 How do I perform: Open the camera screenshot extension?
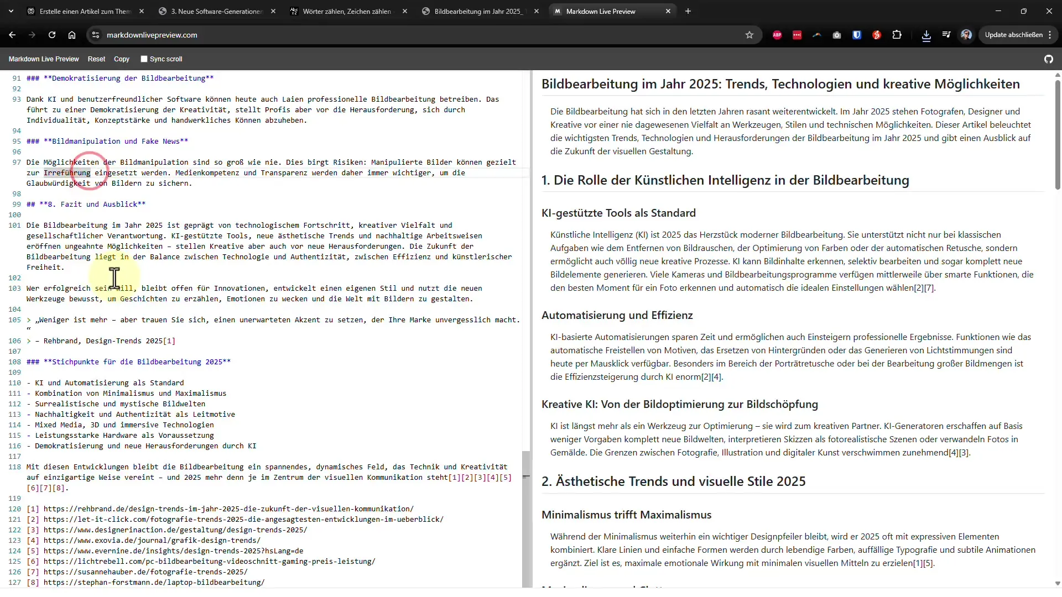point(837,35)
